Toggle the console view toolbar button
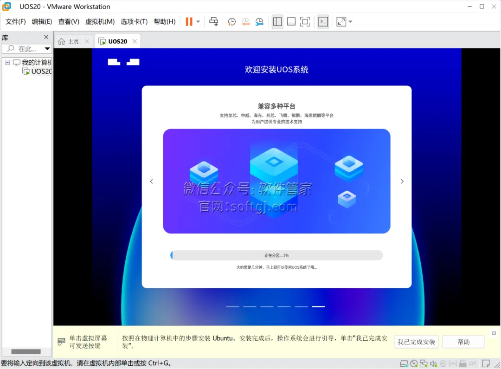Screen dimensions: 501x369 (323, 22)
